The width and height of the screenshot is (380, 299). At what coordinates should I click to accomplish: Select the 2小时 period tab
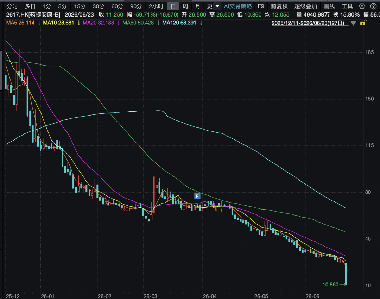(x=156, y=6)
